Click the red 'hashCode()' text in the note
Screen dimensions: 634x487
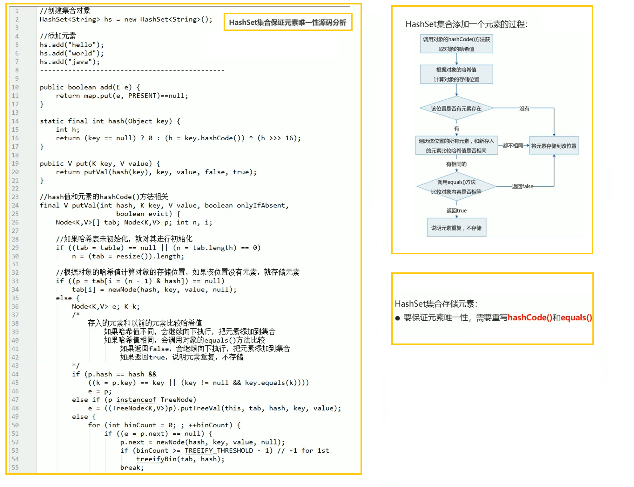click(530, 318)
